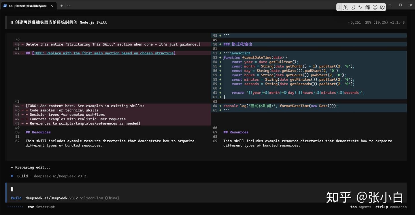Click the 28% ($0.25) usage indicator

(376, 22)
